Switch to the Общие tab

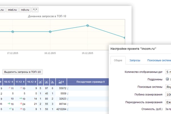point(118,60)
